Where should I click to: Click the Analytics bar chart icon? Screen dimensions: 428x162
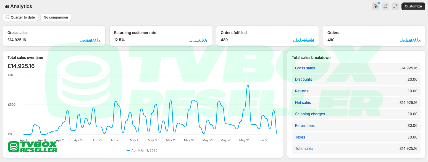pyautogui.click(x=7, y=6)
